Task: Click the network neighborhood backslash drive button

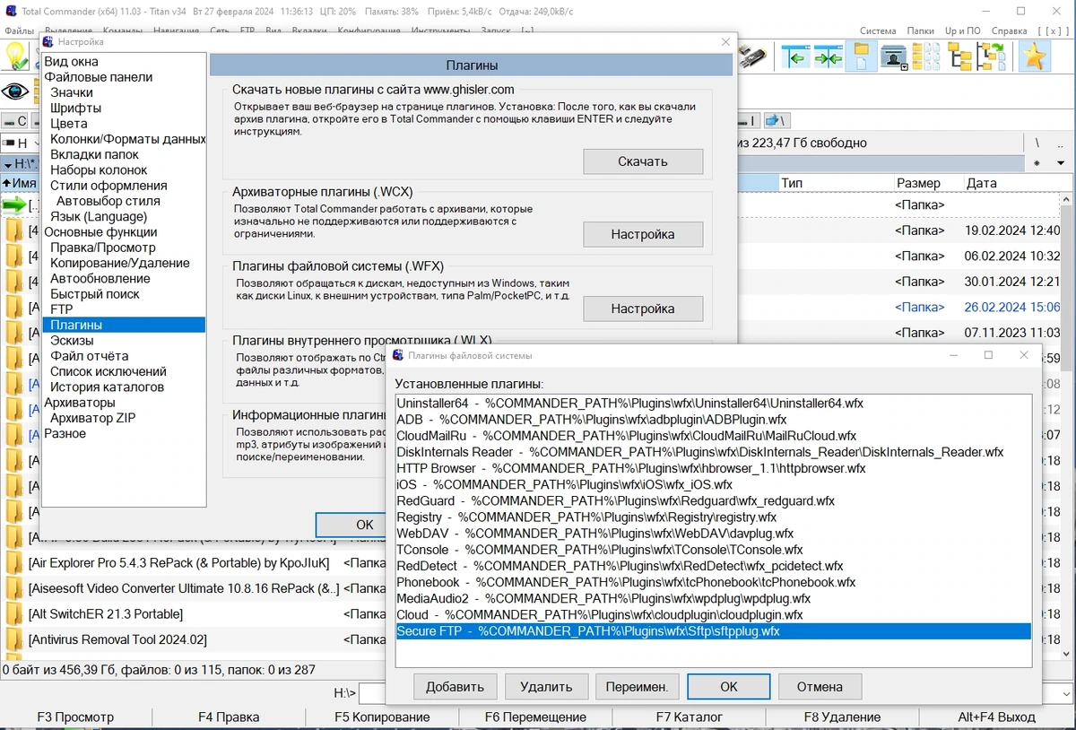Action: pyautogui.click(x=777, y=120)
